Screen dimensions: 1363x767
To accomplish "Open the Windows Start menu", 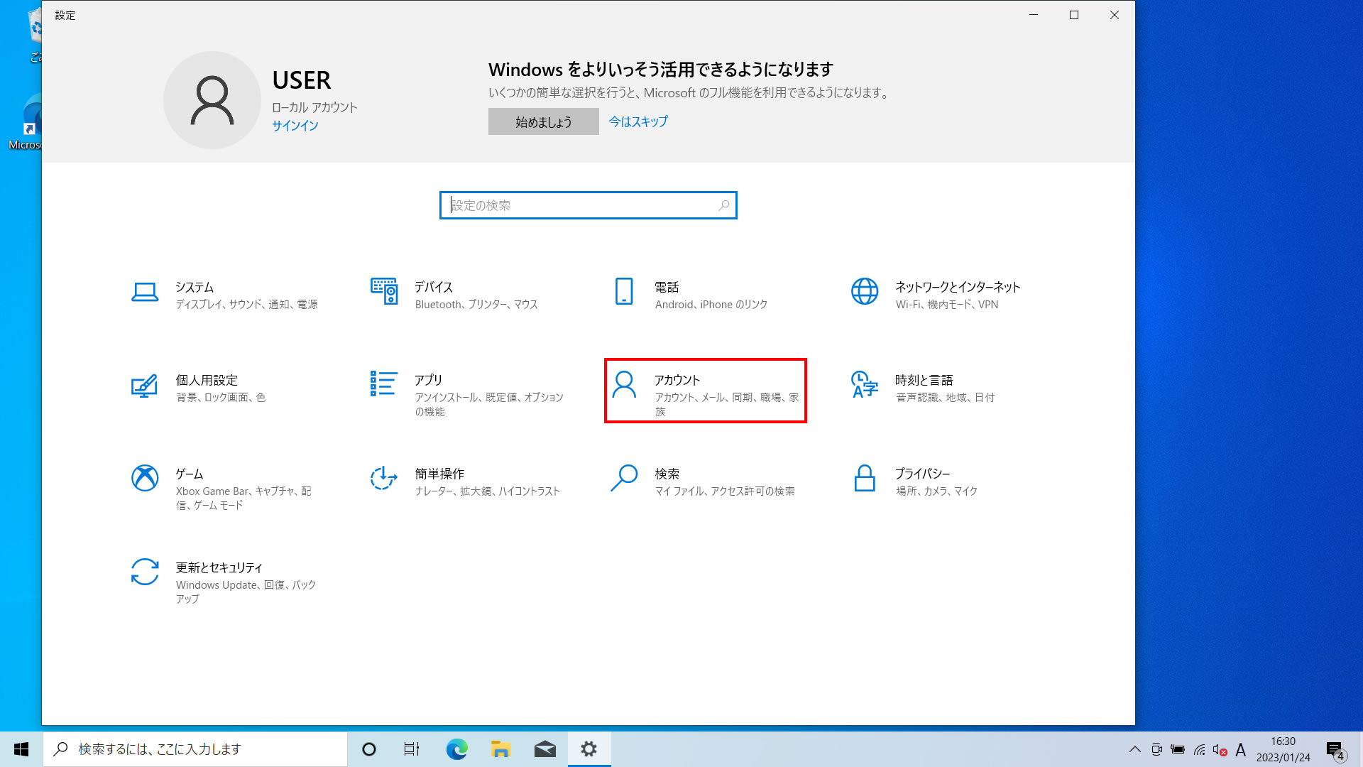I will [21, 749].
